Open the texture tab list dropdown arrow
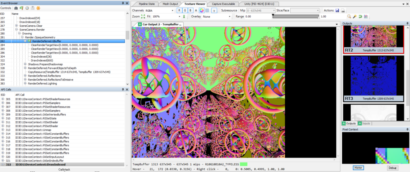 tap(337, 24)
